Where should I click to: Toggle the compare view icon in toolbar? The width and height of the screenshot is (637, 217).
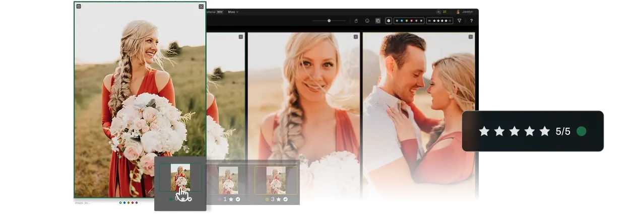point(378,21)
